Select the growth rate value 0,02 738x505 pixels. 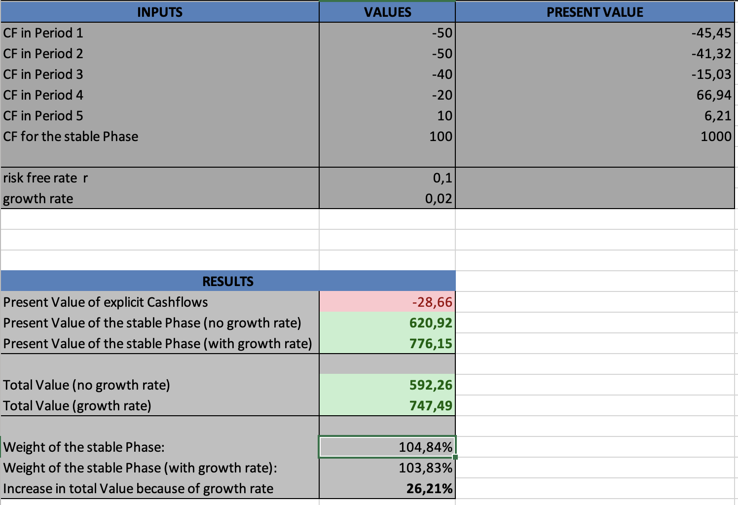pyautogui.click(x=387, y=199)
